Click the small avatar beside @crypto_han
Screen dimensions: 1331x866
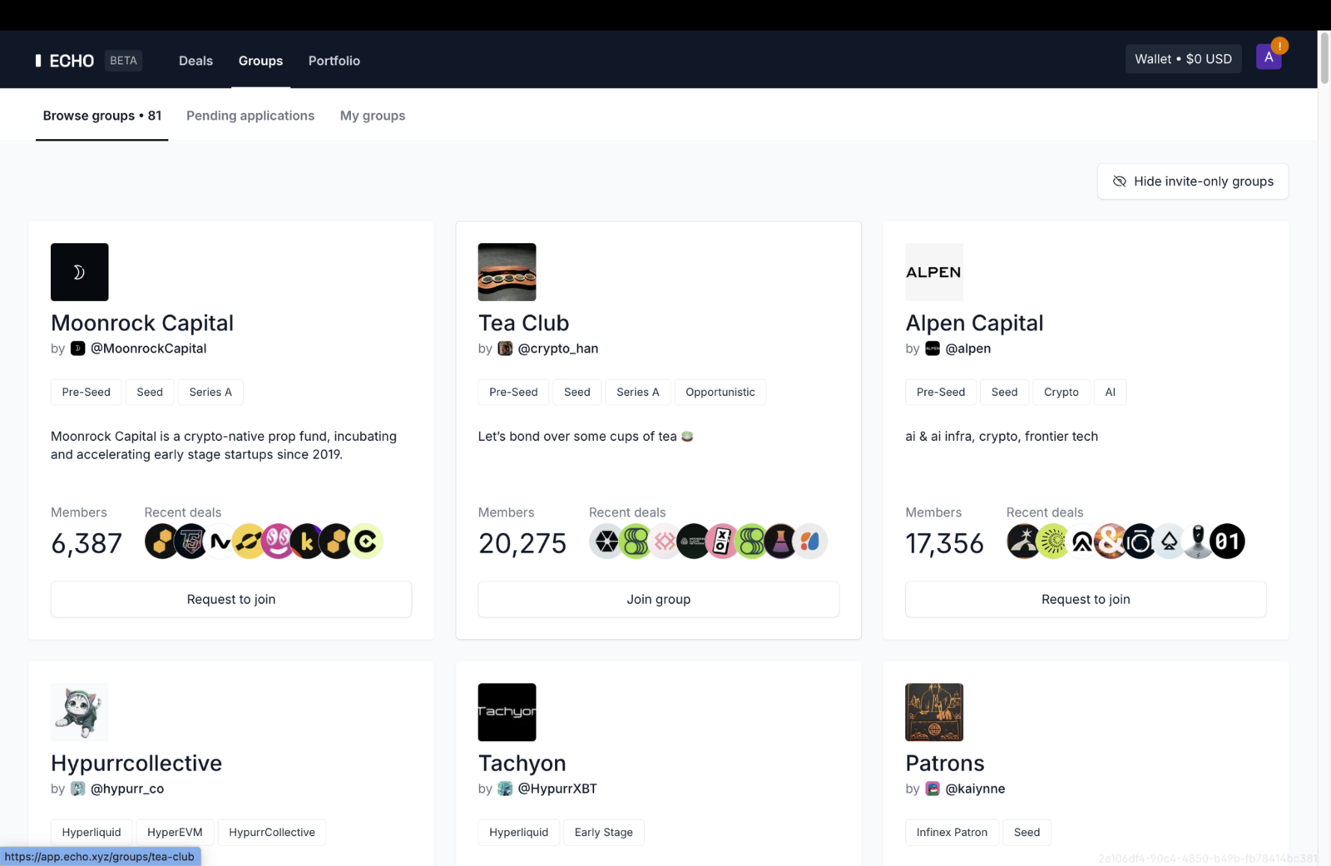pos(505,349)
